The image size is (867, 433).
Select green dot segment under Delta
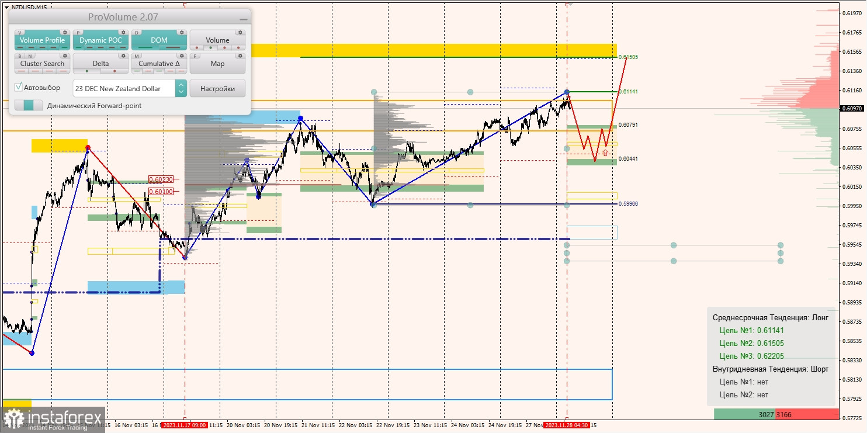tap(87, 71)
